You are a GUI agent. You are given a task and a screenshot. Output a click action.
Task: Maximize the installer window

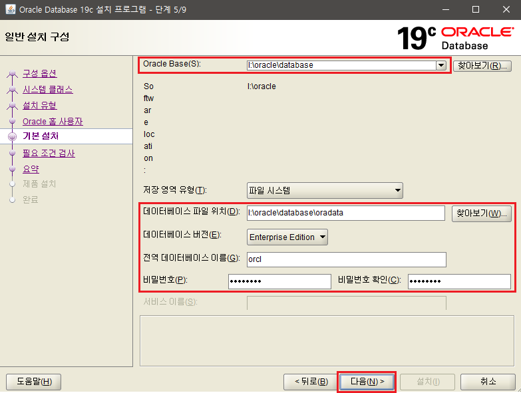pyautogui.click(x=476, y=9)
